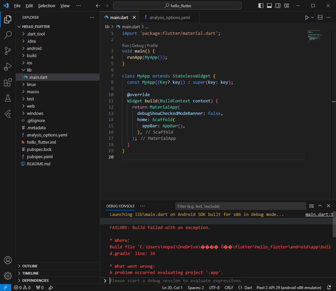Open editor more actions ellipsis

328,17
